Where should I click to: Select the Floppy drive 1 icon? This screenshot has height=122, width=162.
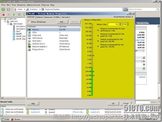[29, 49]
